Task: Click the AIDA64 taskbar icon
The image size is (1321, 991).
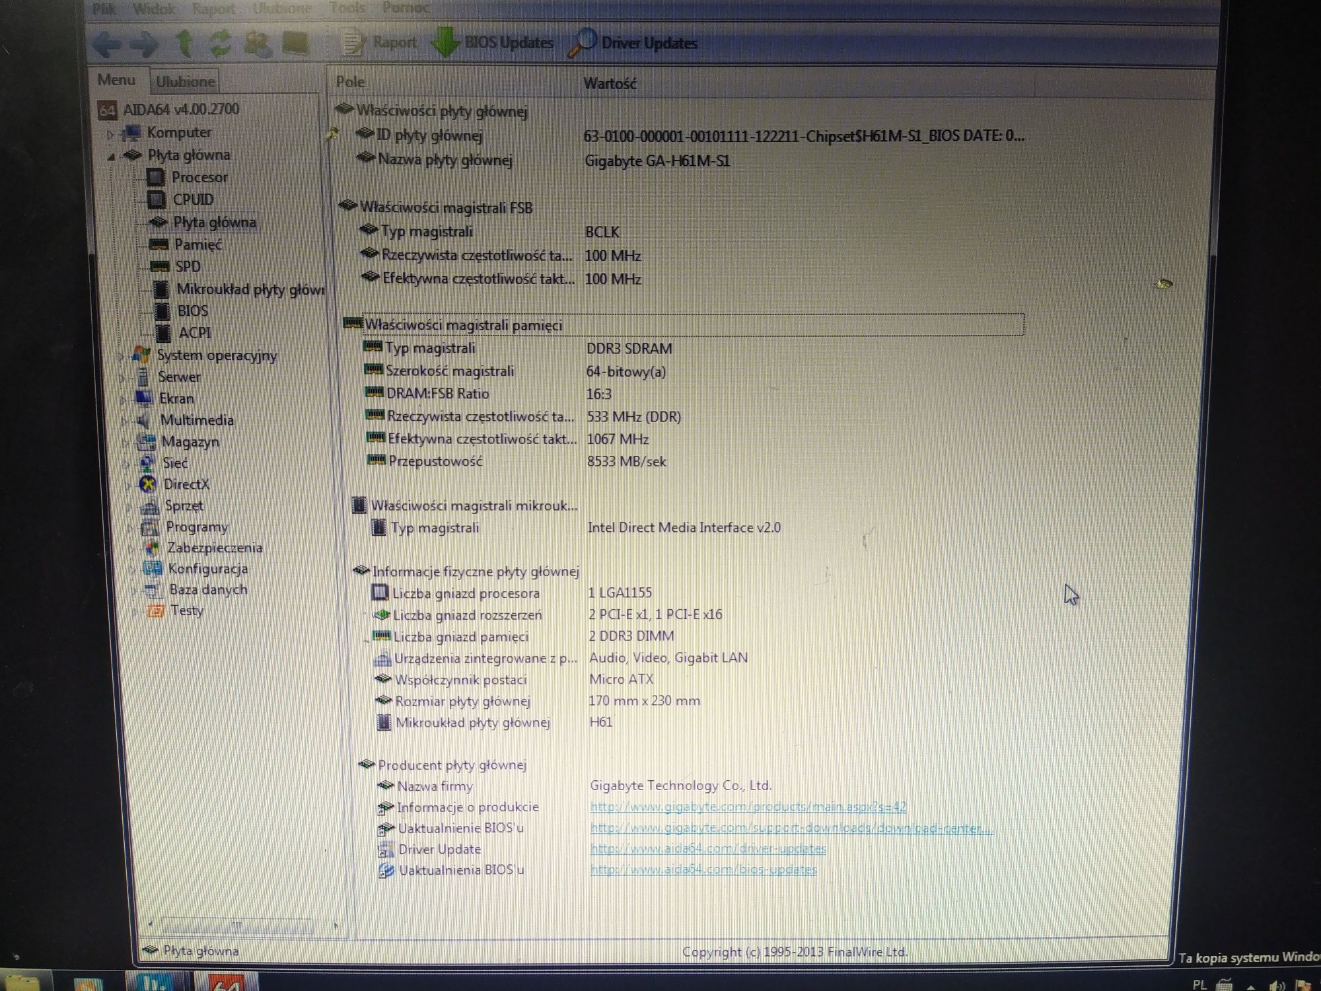Action: (x=226, y=982)
